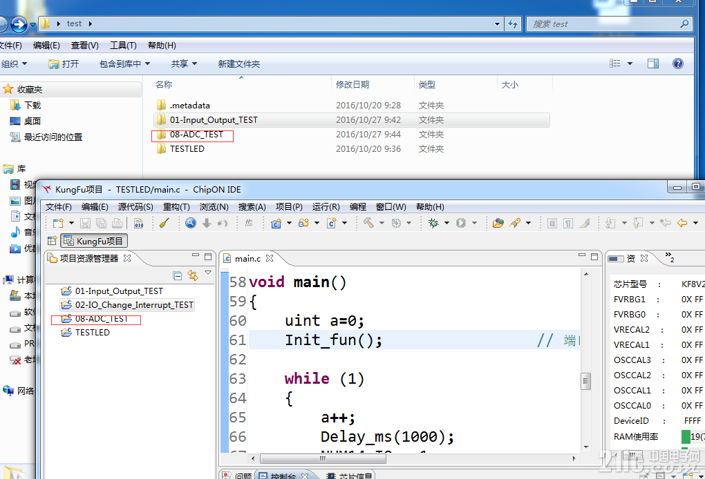Image resolution: width=705 pixels, height=479 pixels.
Task: Click the green bug debug icon
Action: 433,223
